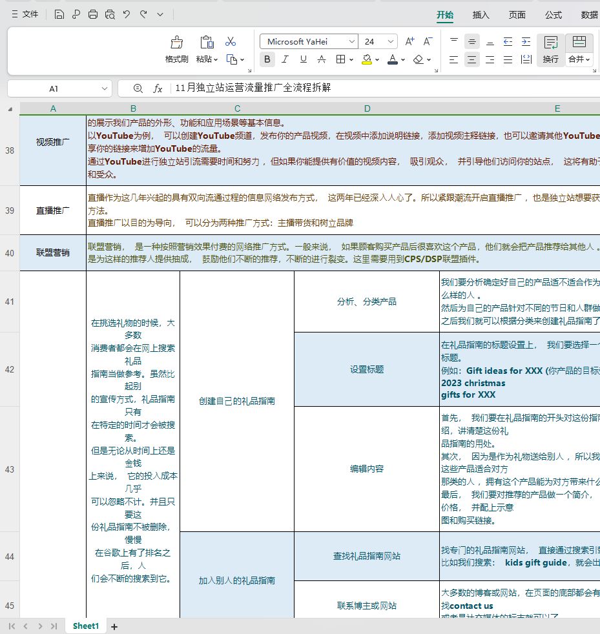Toggle horizontal center alignment
The width and height of the screenshot is (600, 634).
(471, 59)
